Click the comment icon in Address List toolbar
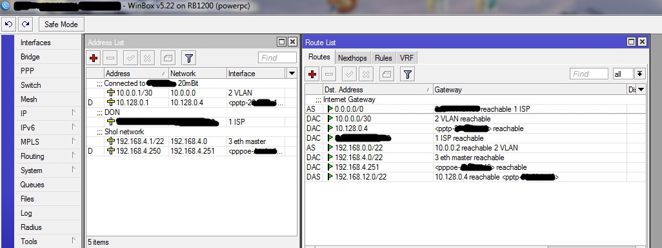Screen dimensions: 662x248 168,58
